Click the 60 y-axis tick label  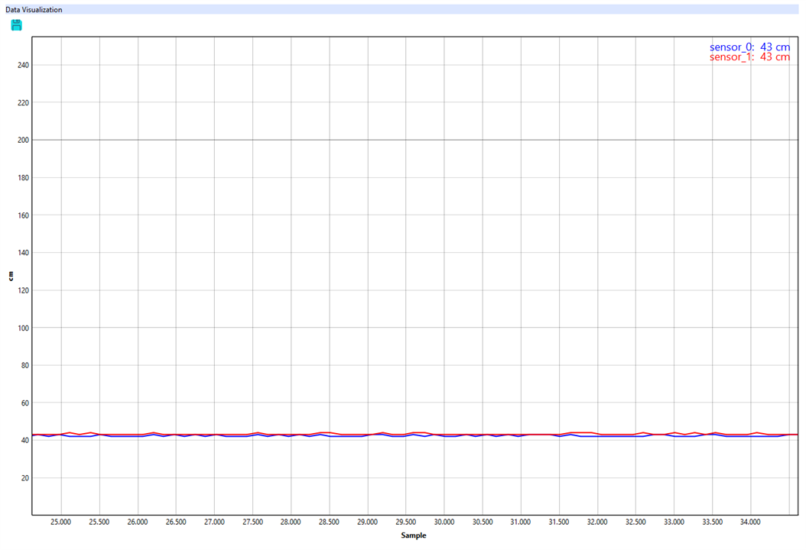point(24,403)
